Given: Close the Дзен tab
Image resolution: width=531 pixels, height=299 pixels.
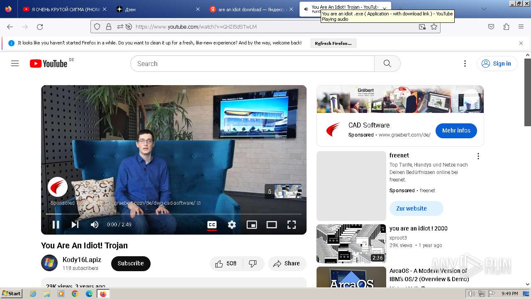Looking at the screenshot, I should pyautogui.click(x=198, y=9).
